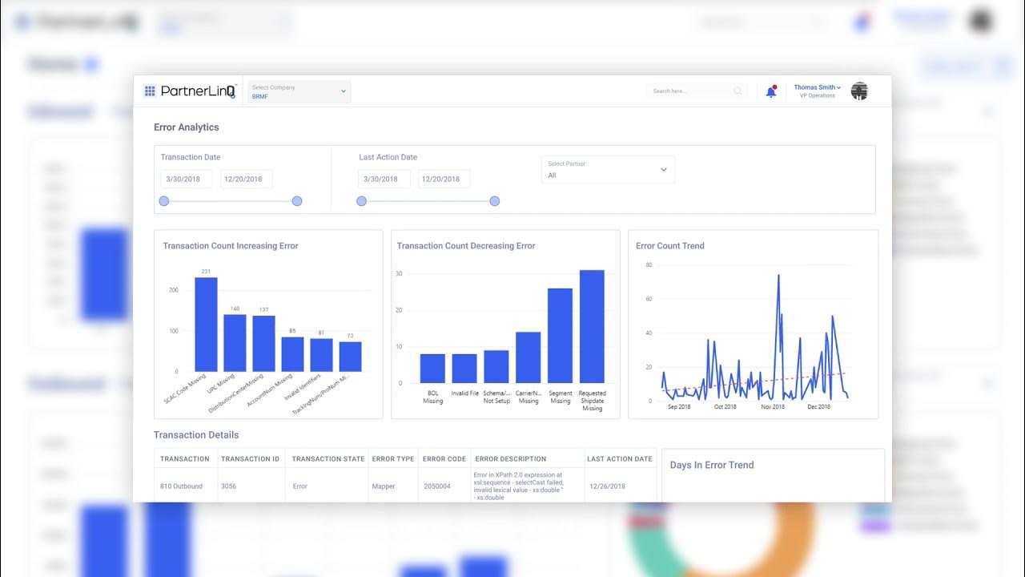This screenshot has width=1025, height=577.
Task: Click the XPath error description text
Action: (x=518, y=486)
